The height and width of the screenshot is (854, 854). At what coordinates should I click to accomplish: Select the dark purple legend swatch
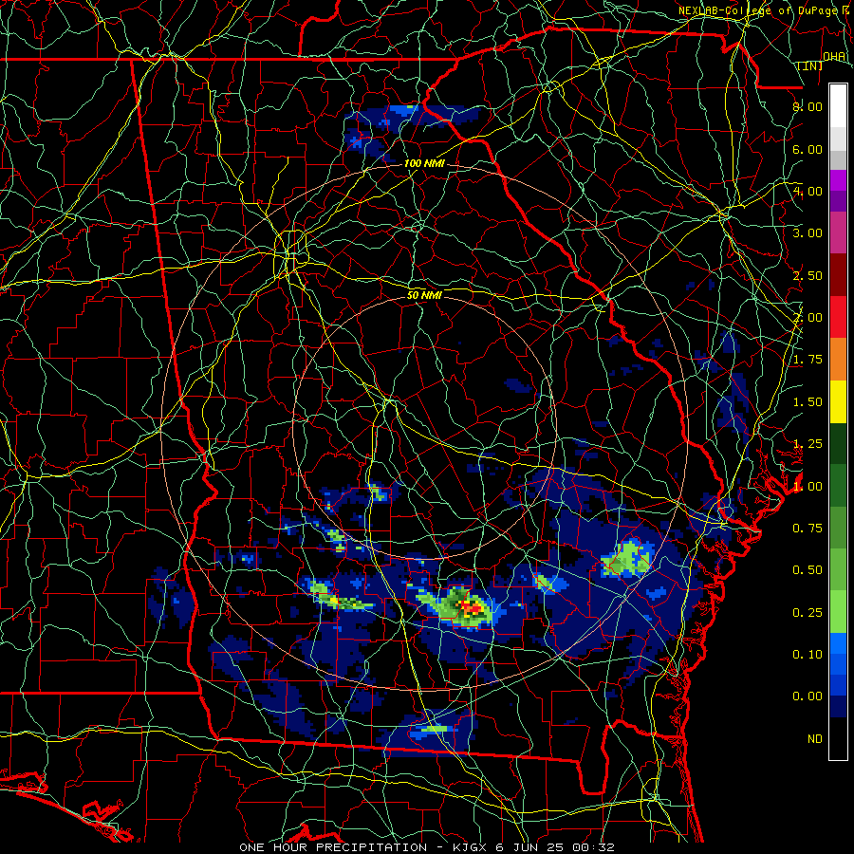click(x=838, y=201)
